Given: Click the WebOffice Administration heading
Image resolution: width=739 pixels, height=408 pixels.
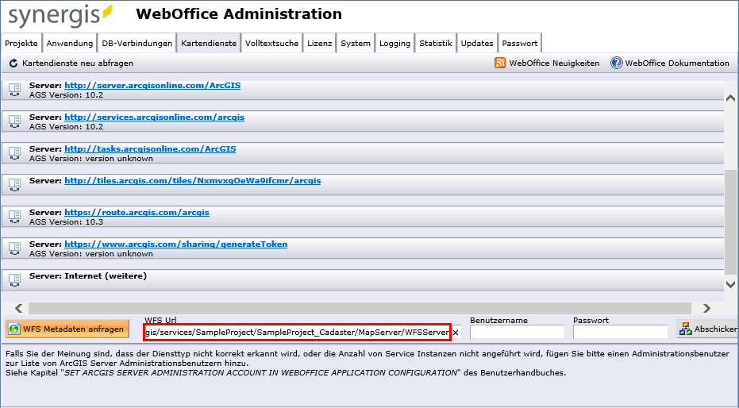Looking at the screenshot, I should coord(239,14).
